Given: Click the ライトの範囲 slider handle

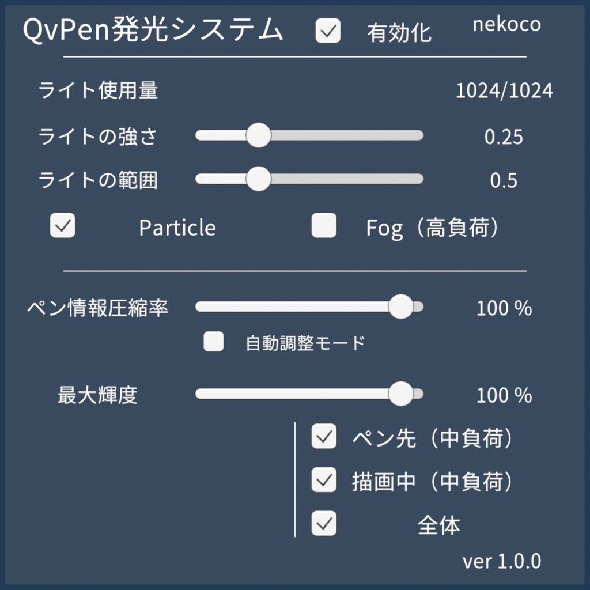Looking at the screenshot, I should (258, 179).
